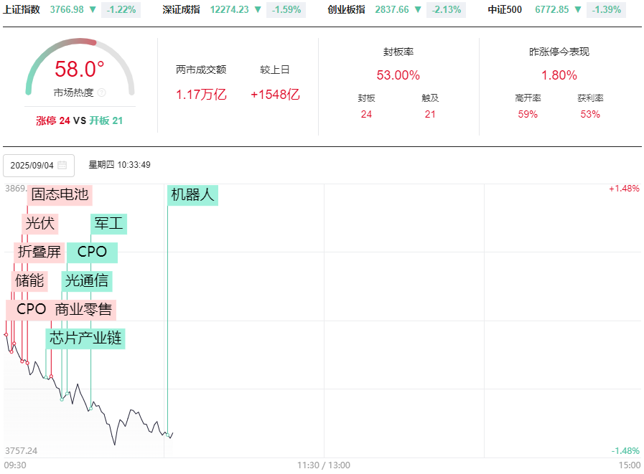
Task: Click the 光通信 sector label
Action: point(87,280)
